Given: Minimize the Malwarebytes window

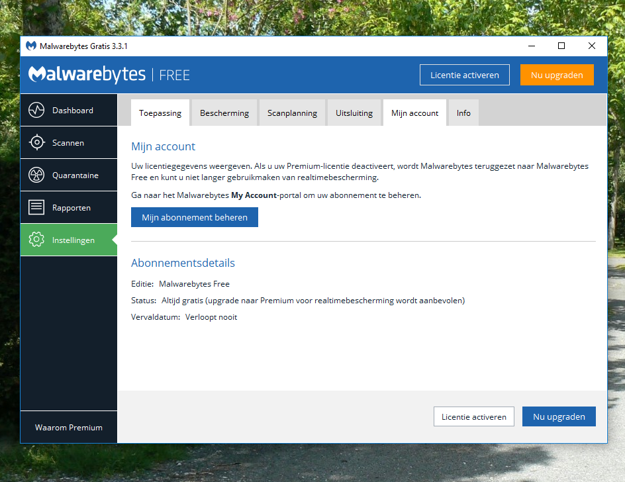Looking at the screenshot, I should coord(532,46).
